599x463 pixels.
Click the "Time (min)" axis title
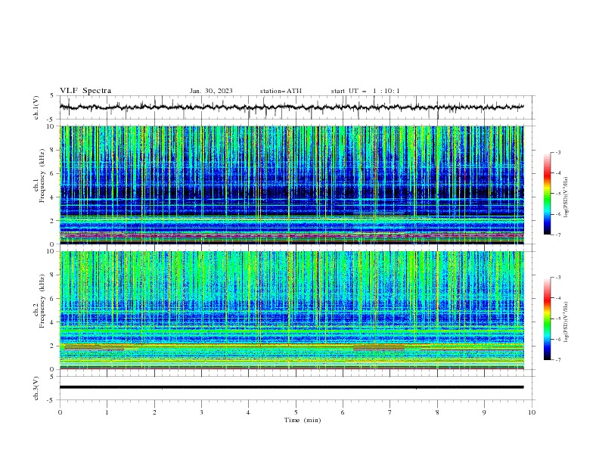pos(303,420)
